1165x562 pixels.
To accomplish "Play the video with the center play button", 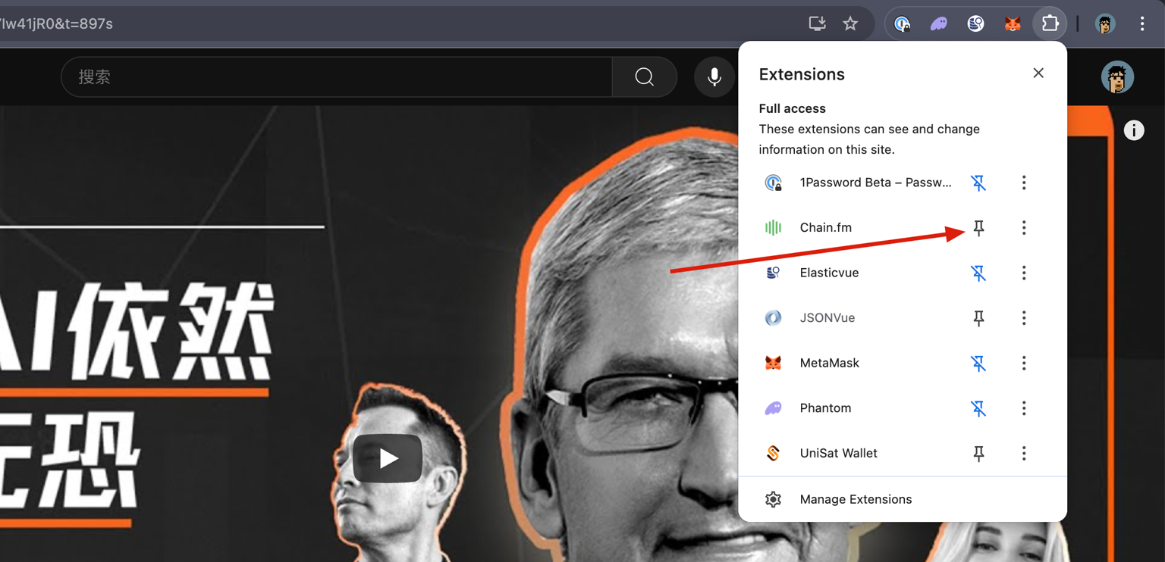I will pos(388,458).
